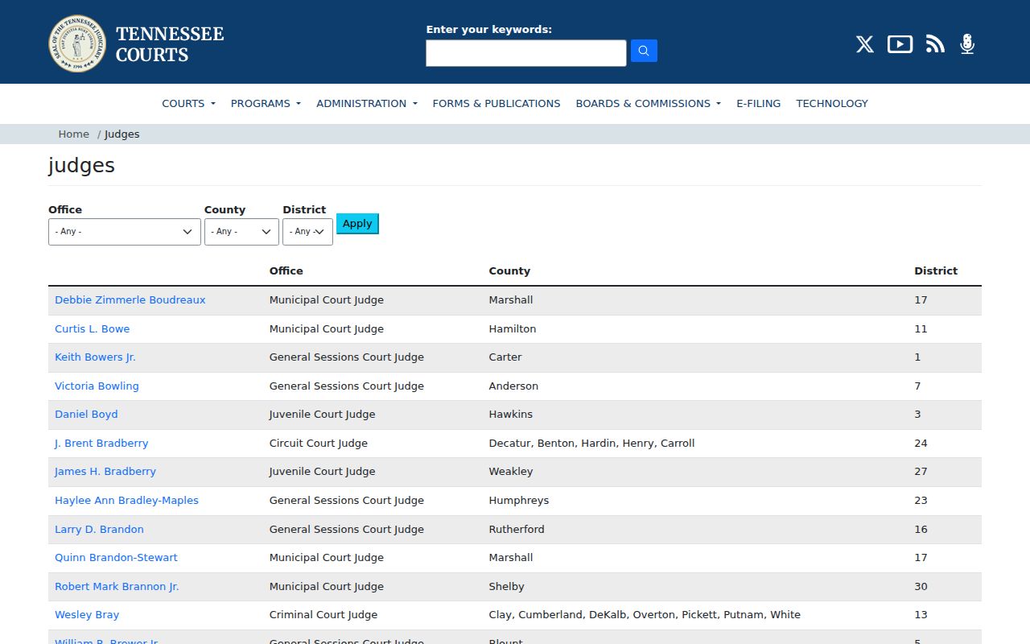Open James H. Bradberry's profile

[105, 472]
